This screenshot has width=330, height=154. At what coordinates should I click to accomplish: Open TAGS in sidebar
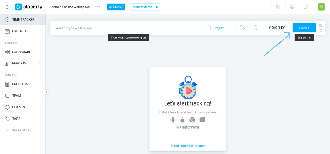[x=23, y=119]
